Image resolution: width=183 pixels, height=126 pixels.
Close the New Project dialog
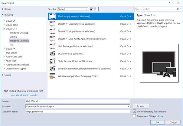tap(178, 3)
